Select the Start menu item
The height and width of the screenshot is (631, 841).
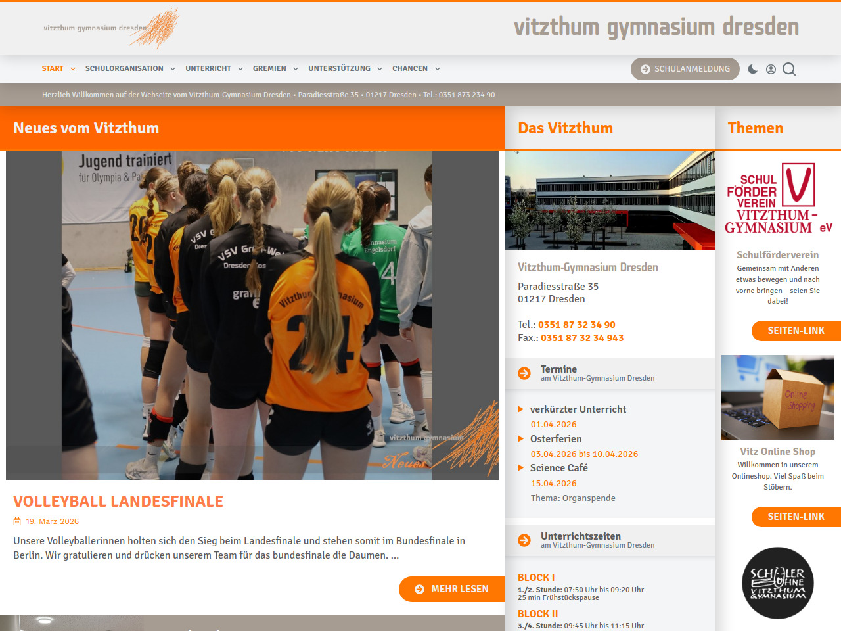click(53, 68)
